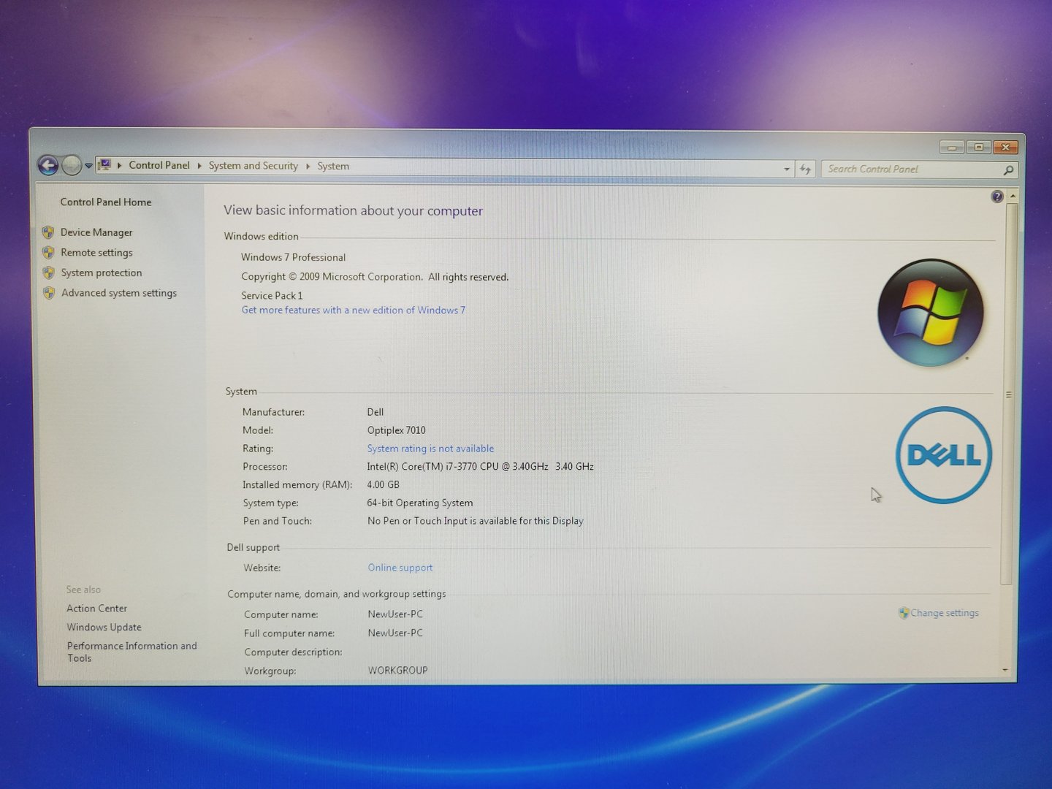Open Control Panel Home

(x=106, y=202)
